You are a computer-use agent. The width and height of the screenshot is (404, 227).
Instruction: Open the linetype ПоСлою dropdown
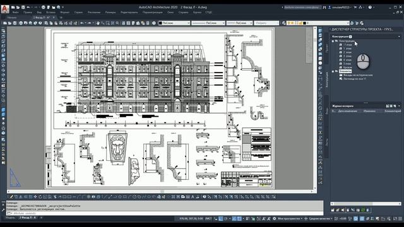(x=208, y=23)
